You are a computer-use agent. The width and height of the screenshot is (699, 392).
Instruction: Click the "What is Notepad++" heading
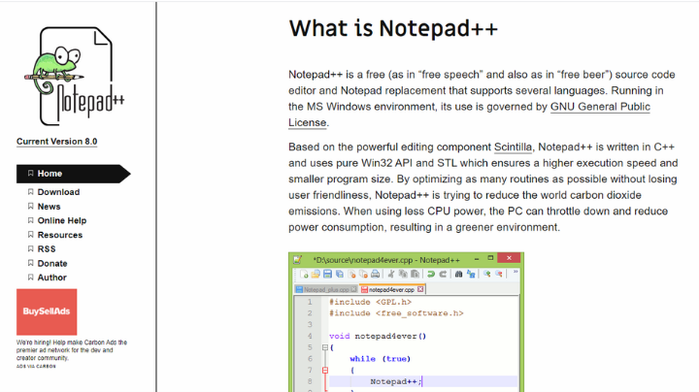pos(393,28)
